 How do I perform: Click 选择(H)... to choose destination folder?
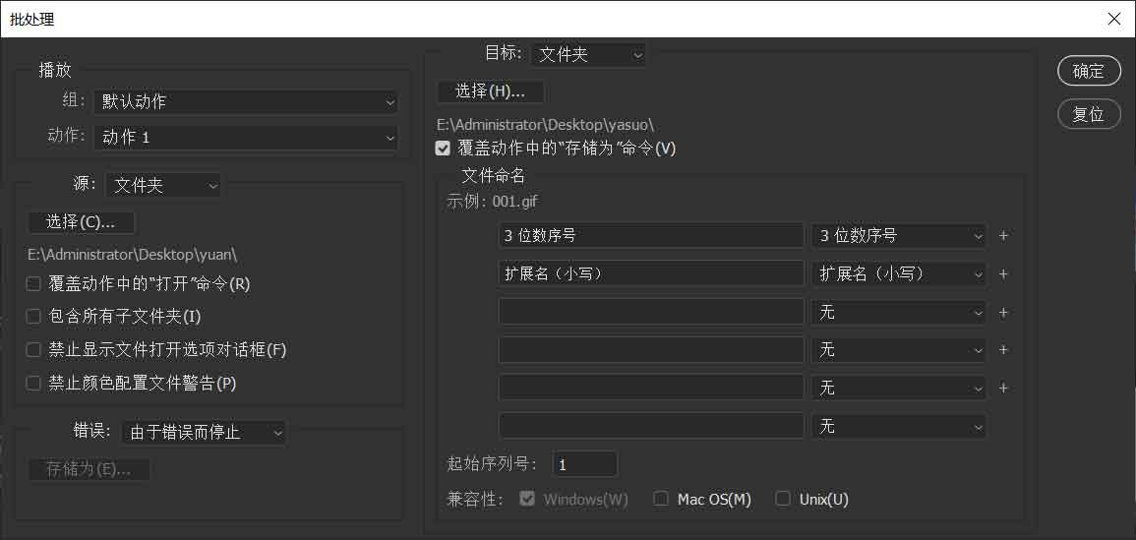tap(490, 91)
